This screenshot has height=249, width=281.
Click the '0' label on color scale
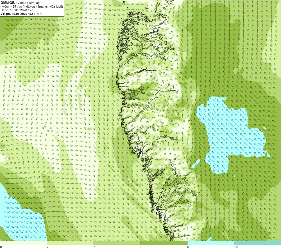click(x=1, y=247)
